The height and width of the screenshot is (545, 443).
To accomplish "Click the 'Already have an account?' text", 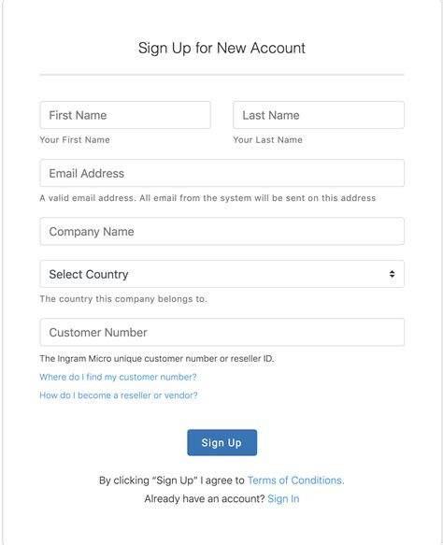I will coord(205,499).
